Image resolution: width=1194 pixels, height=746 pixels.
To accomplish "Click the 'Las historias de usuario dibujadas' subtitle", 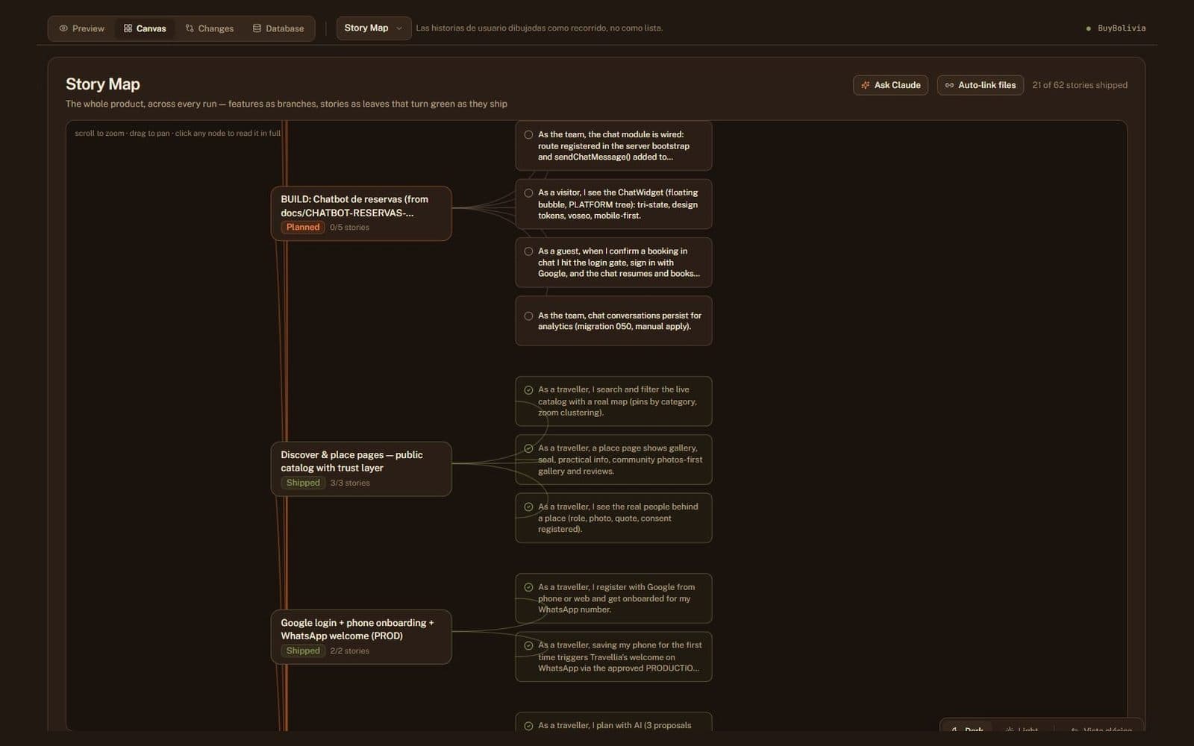I will click(539, 28).
